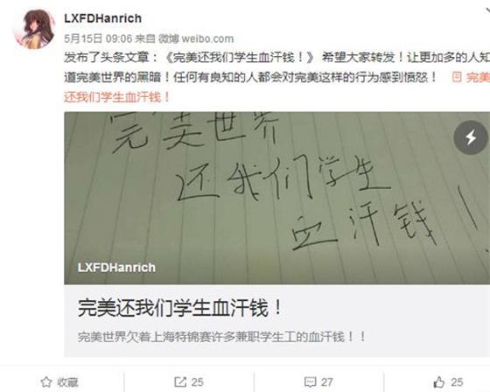Click the favorite star icon
Screen dimensions: 490x392
click(45, 382)
